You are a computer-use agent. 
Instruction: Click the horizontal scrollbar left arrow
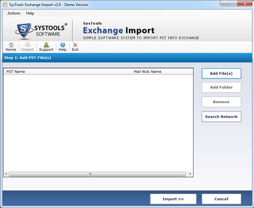click(6, 174)
